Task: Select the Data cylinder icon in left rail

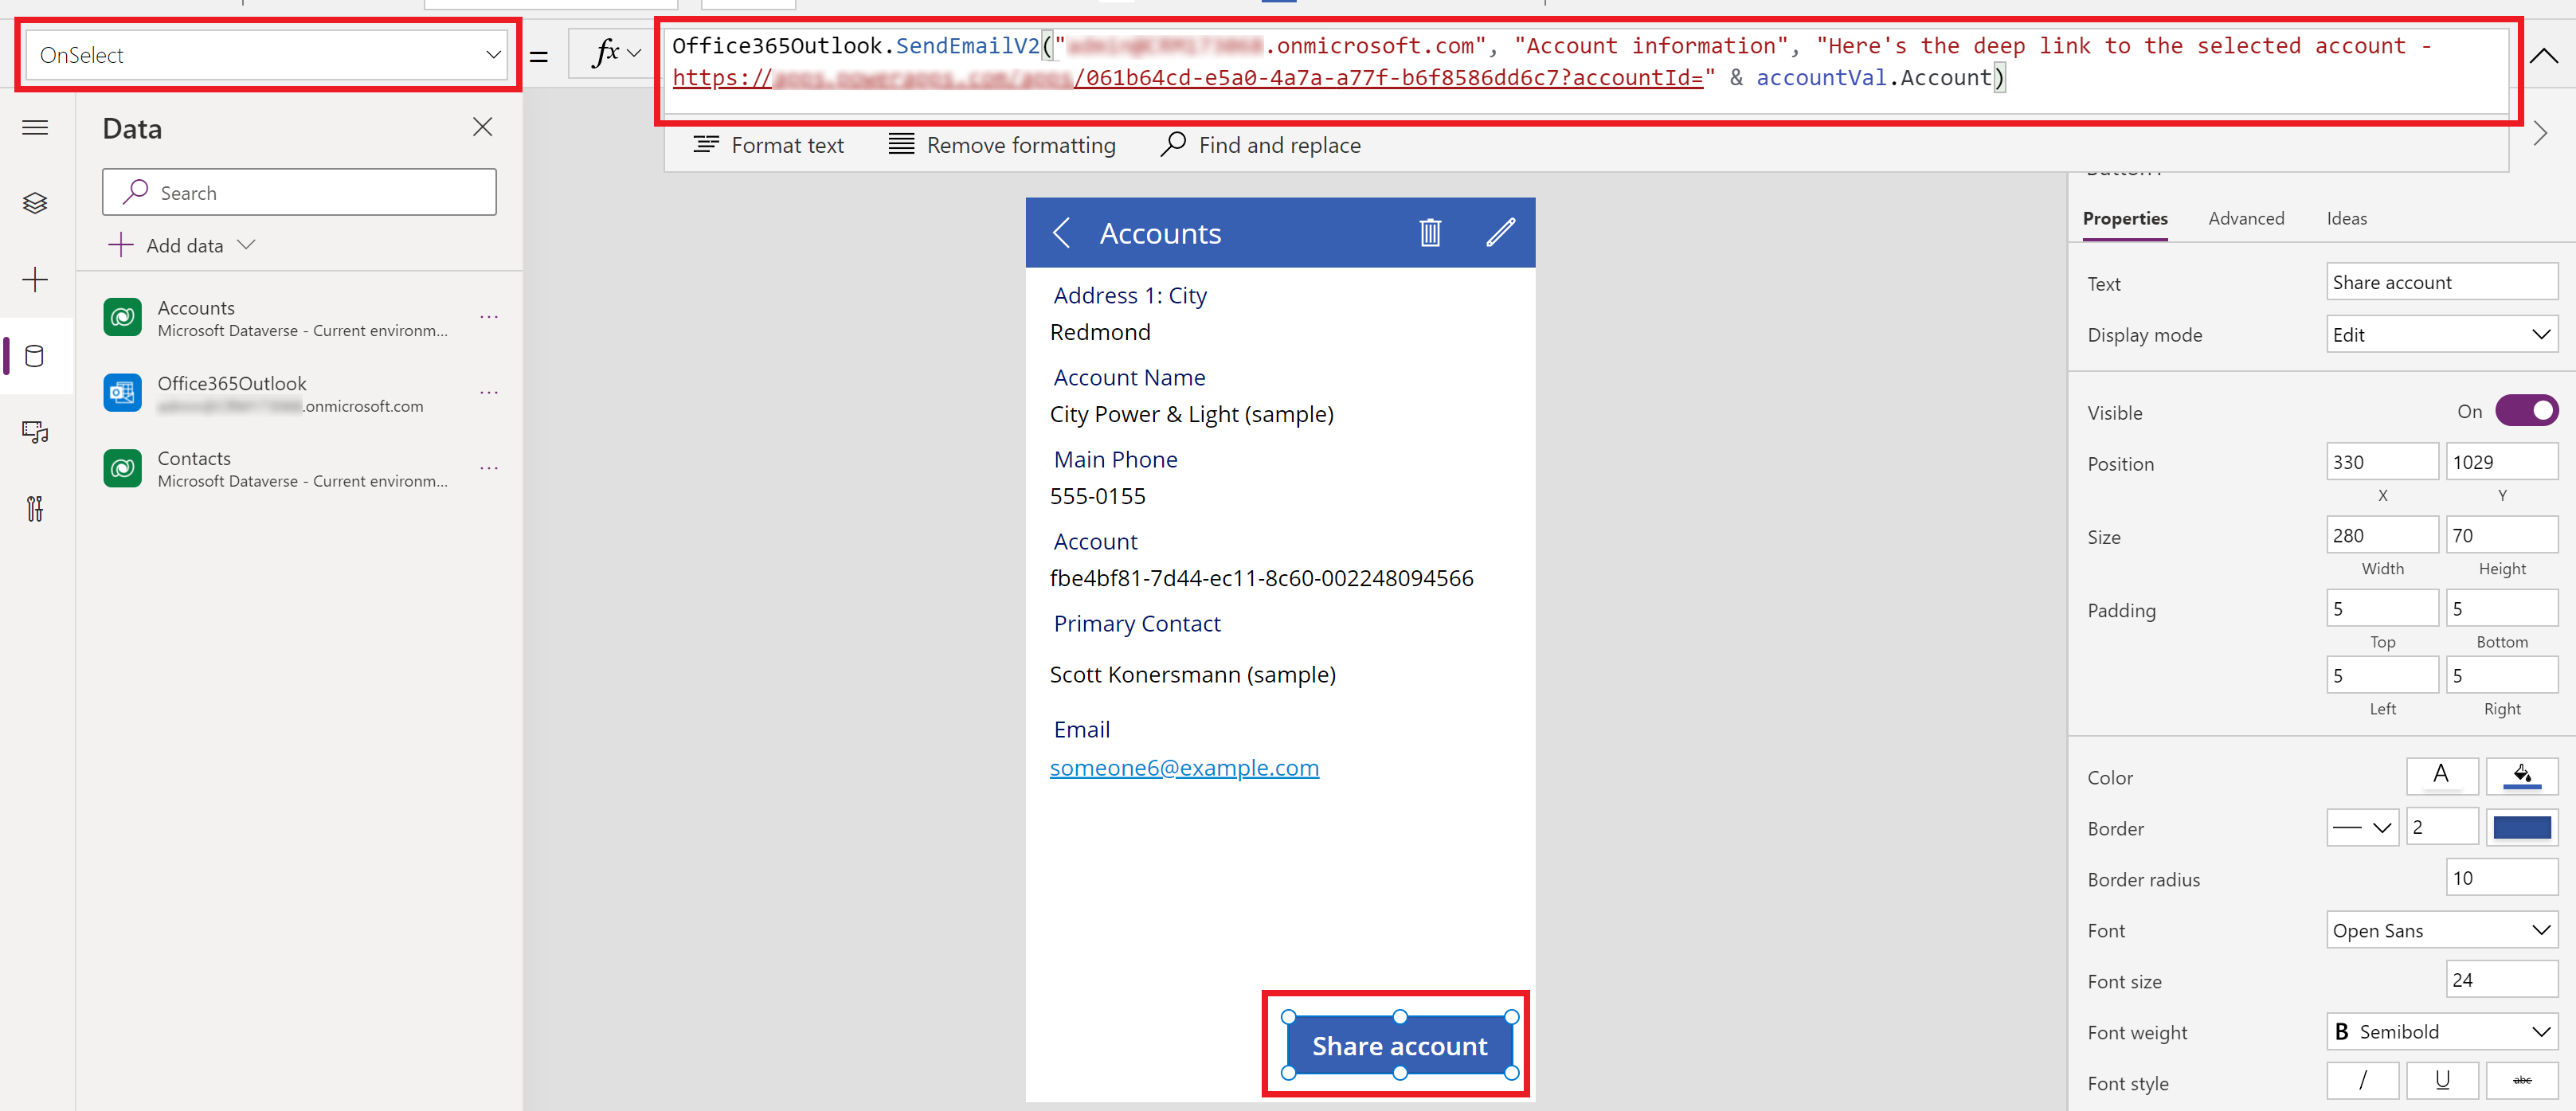Action: pos(35,356)
